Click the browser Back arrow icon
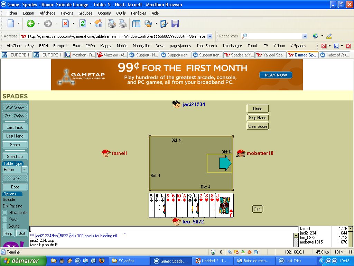Image resolution: width=354 pixels, height=266 pixels. 31,24
